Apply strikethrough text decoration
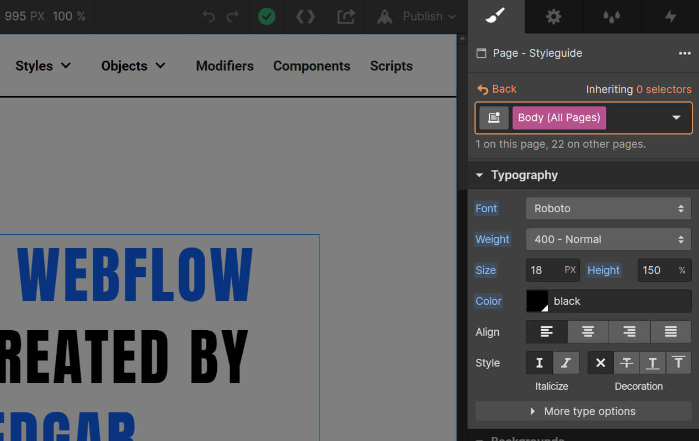The width and height of the screenshot is (699, 441). click(x=627, y=363)
